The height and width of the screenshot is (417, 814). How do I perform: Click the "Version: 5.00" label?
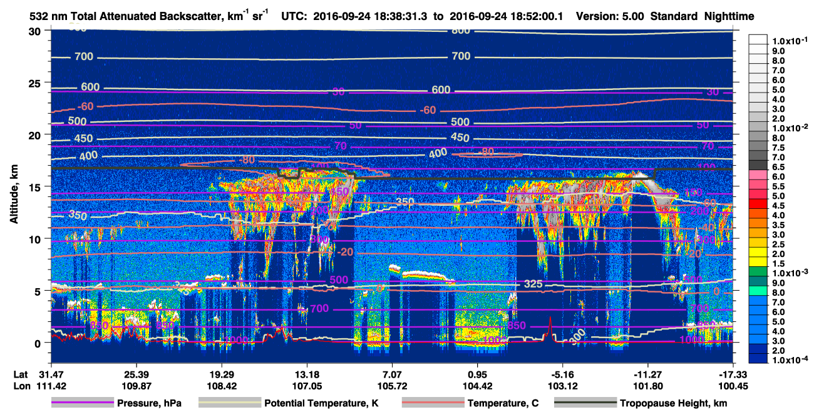611,16
